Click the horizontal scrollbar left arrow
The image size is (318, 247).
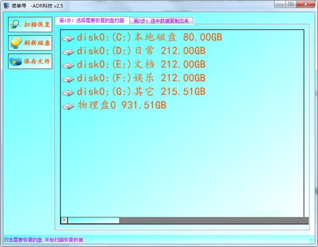[x=64, y=220]
